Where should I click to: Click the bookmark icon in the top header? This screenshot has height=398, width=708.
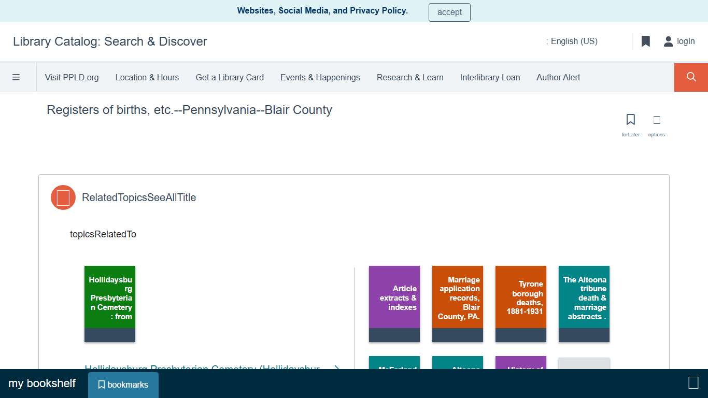pyautogui.click(x=645, y=41)
